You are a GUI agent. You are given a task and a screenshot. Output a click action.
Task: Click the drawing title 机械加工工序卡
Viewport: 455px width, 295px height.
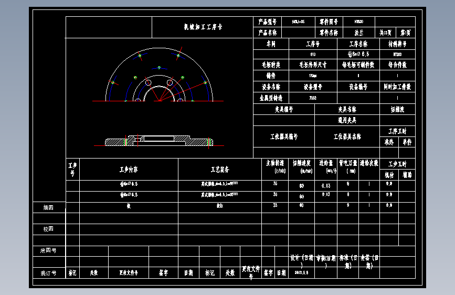tap(202, 27)
